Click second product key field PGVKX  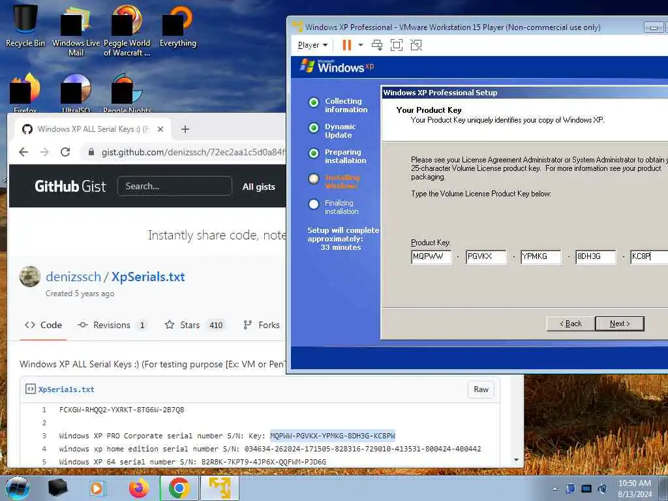pos(486,256)
